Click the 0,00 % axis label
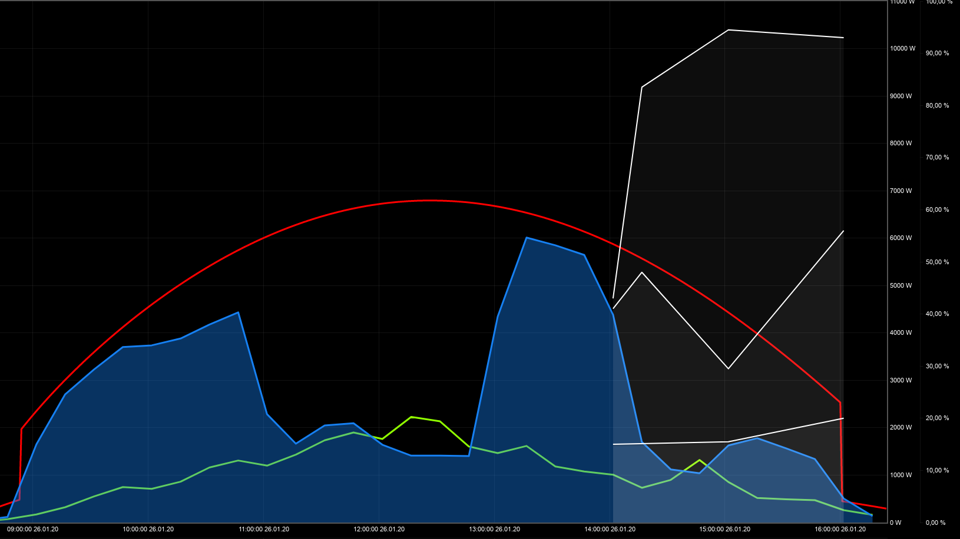 (x=935, y=523)
